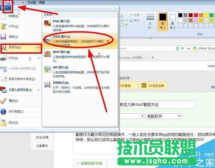
Task: Click the Print Screen search box
Action: tap(203, 49)
